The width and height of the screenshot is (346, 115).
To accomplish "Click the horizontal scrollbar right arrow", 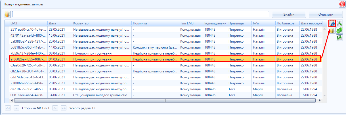I will tap(320, 100).
